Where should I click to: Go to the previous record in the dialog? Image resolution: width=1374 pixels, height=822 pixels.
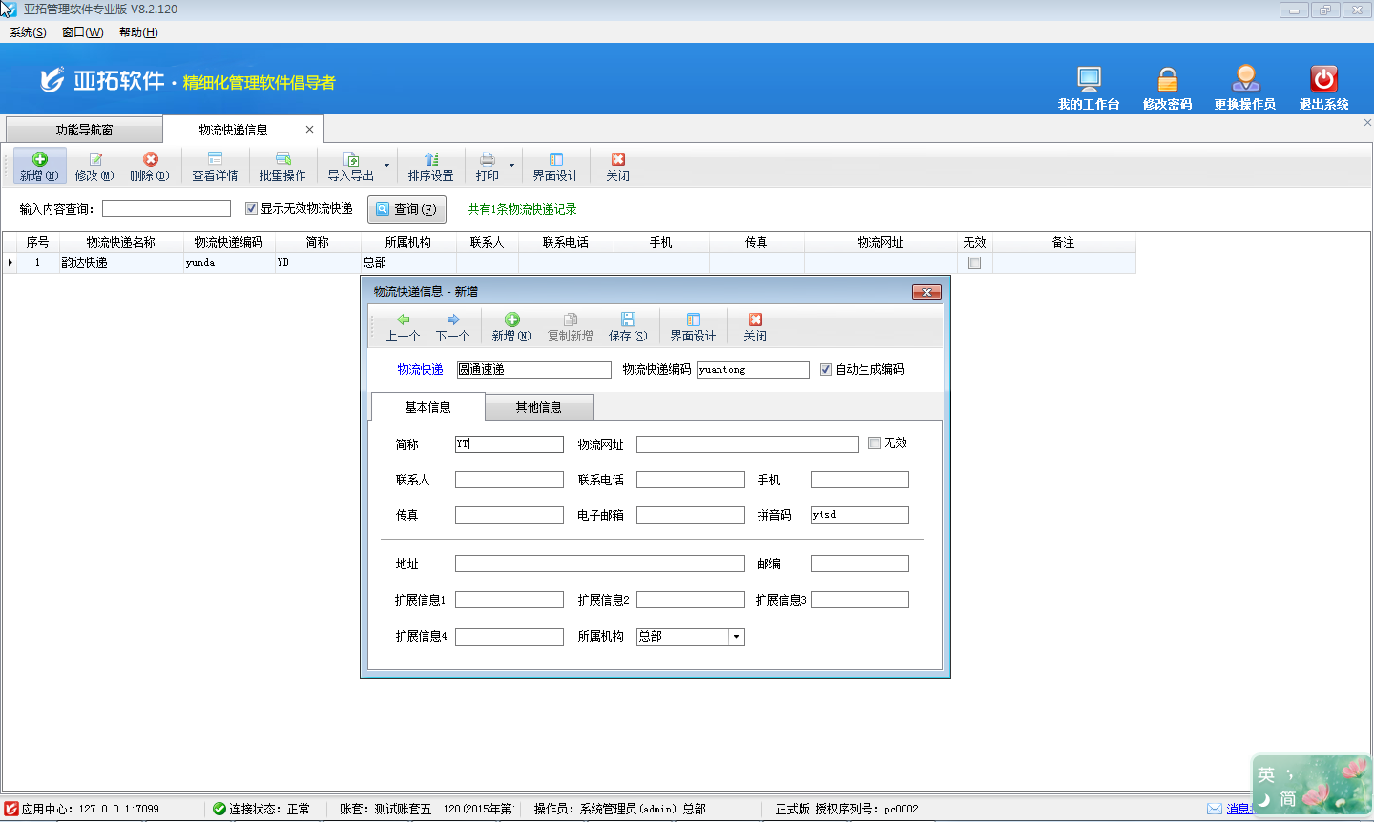point(403,320)
